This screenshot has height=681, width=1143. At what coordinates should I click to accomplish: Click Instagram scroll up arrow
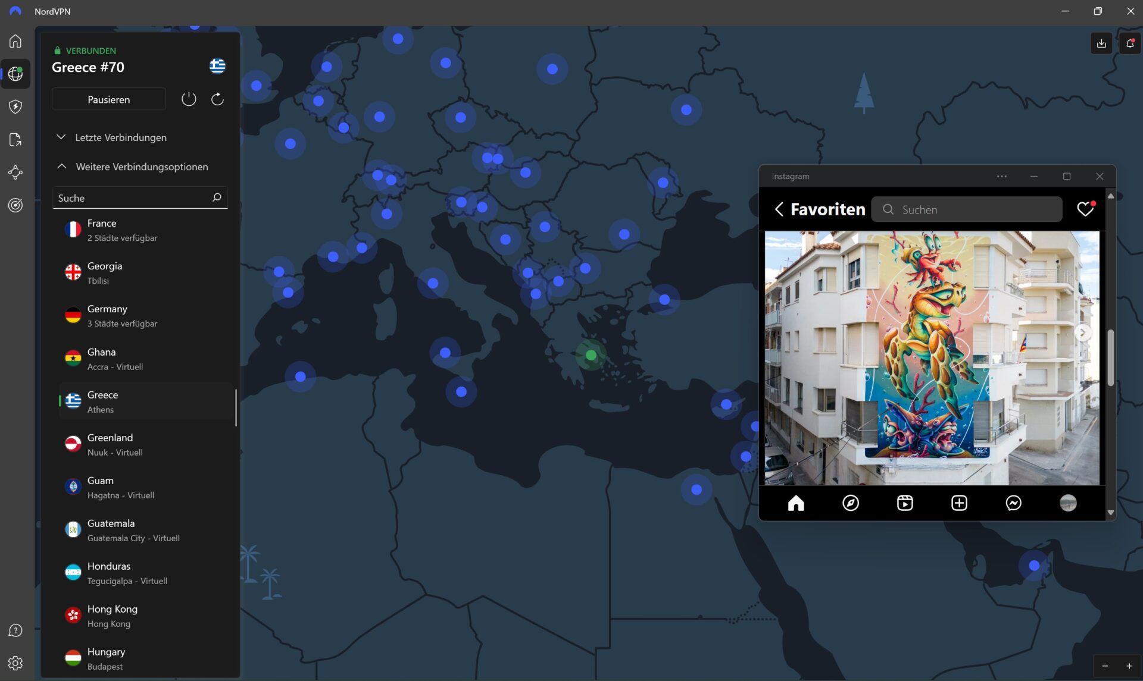point(1110,196)
